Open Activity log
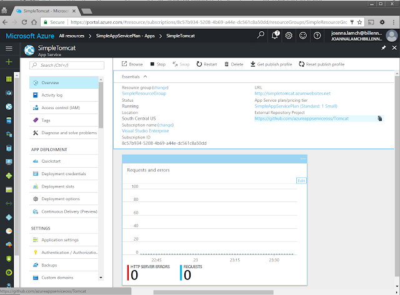400x295 pixels. tap(64, 95)
